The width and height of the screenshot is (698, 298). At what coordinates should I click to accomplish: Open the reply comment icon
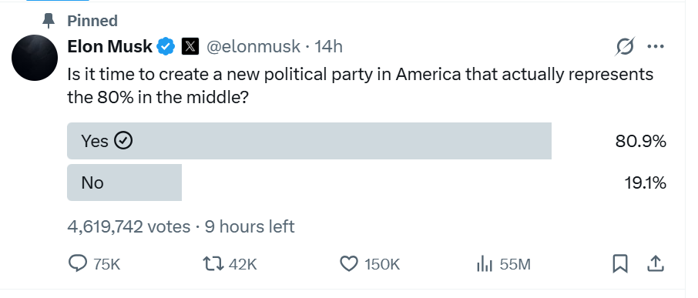point(78,263)
